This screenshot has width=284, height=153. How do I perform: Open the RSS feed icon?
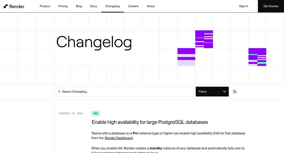coord(234,92)
